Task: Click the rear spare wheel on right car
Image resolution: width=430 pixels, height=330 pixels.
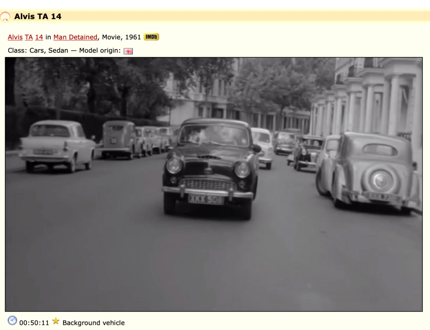Action: click(x=381, y=180)
